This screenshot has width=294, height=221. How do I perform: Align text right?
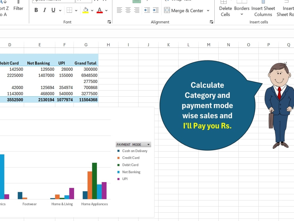(137, 10)
